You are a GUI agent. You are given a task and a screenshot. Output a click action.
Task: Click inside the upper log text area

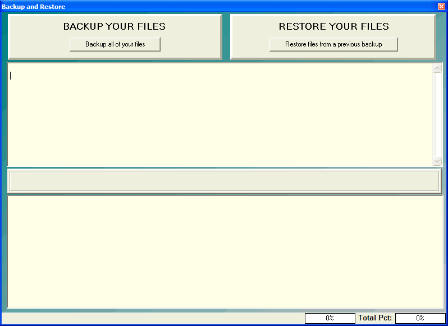tap(220, 115)
